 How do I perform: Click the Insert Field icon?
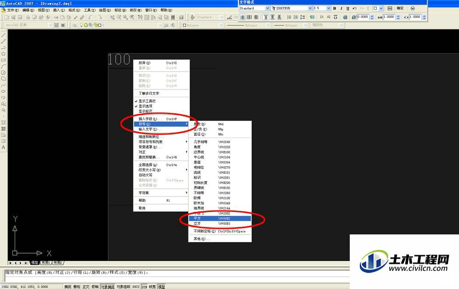pos(312,17)
